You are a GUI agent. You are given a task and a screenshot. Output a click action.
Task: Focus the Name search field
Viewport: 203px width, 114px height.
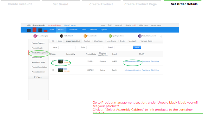tap(67, 47)
